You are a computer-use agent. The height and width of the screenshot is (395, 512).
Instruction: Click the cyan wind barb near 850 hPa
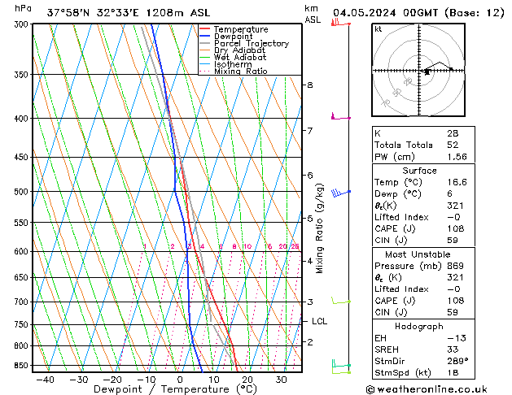[339, 366]
